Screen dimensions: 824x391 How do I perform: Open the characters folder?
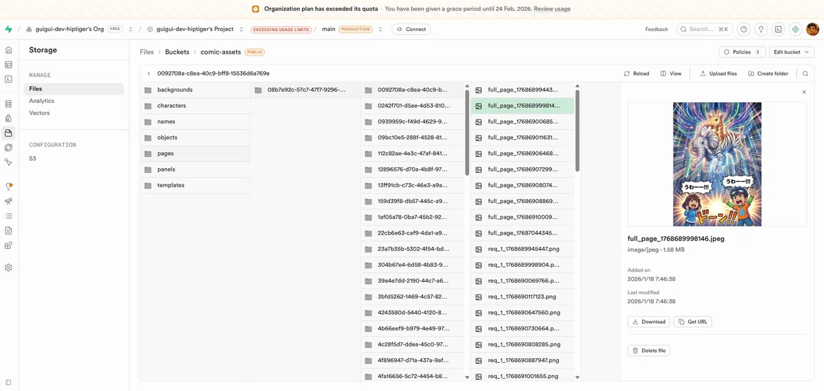[195, 106]
